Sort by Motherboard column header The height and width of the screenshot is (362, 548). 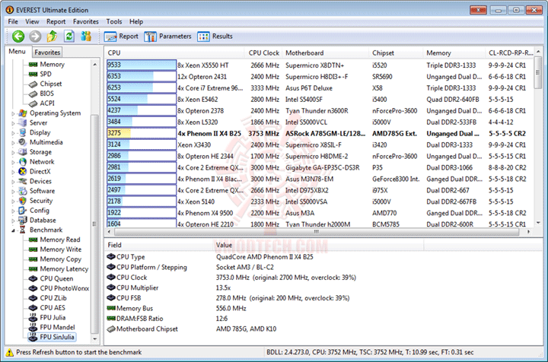(325, 52)
